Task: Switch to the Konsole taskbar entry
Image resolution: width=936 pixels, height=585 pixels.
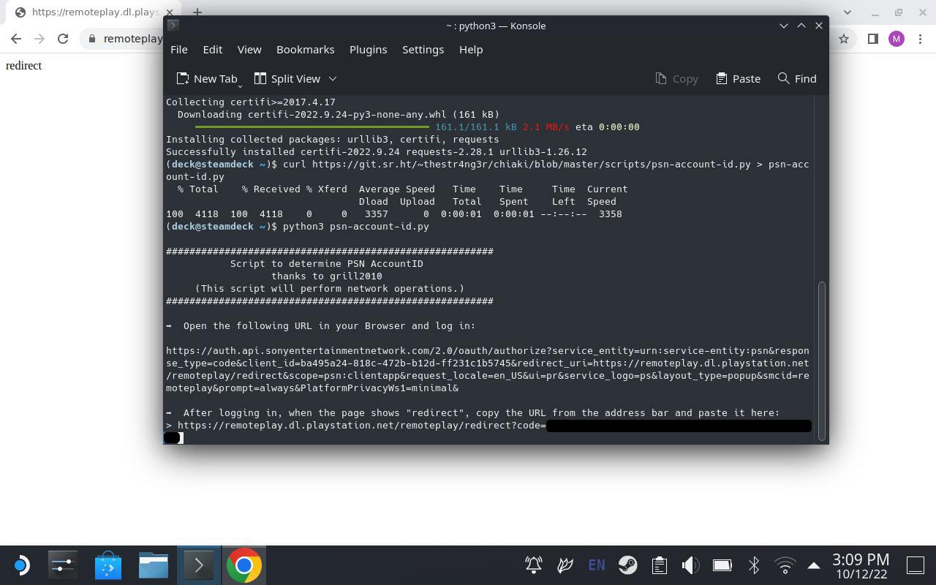Action: 199,565
